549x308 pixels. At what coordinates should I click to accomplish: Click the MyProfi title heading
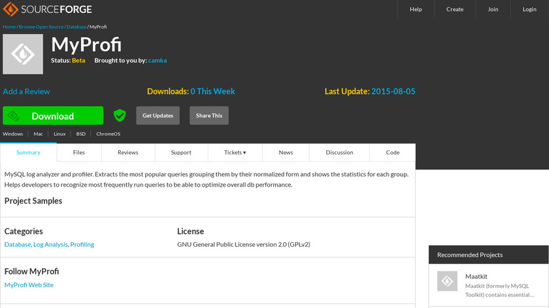coord(86,45)
